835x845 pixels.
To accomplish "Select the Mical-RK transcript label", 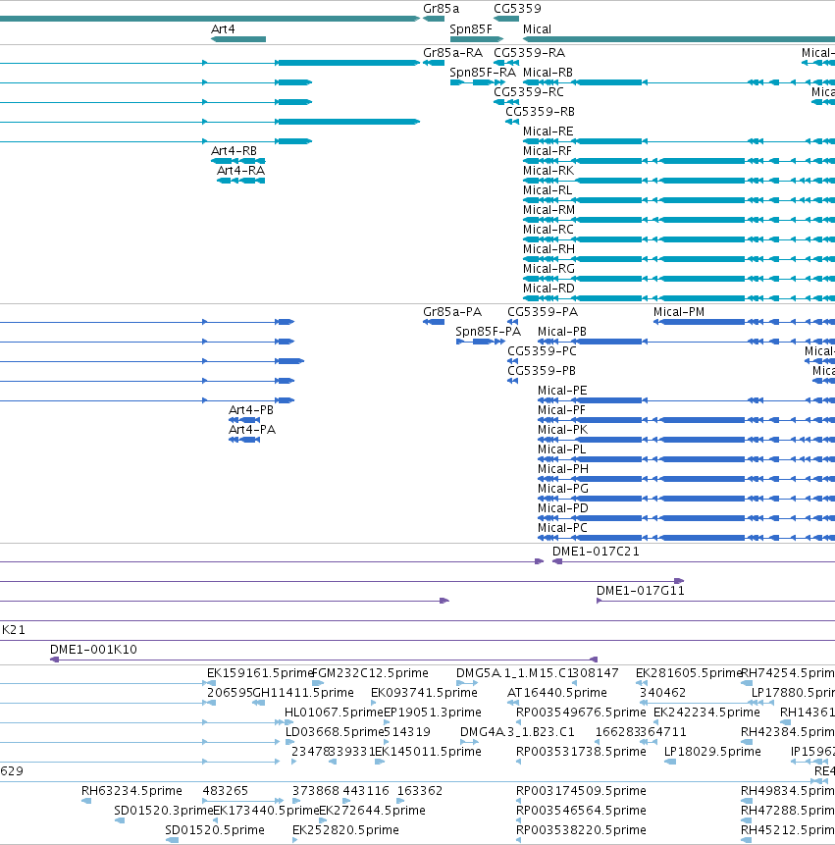I will pyautogui.click(x=548, y=171).
